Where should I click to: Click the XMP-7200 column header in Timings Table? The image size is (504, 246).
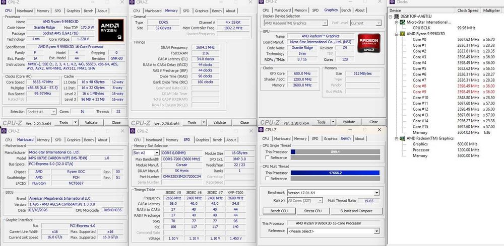[x=235, y=193]
